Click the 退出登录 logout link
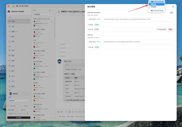This screenshot has height=127, width=182. (x=12, y=106)
